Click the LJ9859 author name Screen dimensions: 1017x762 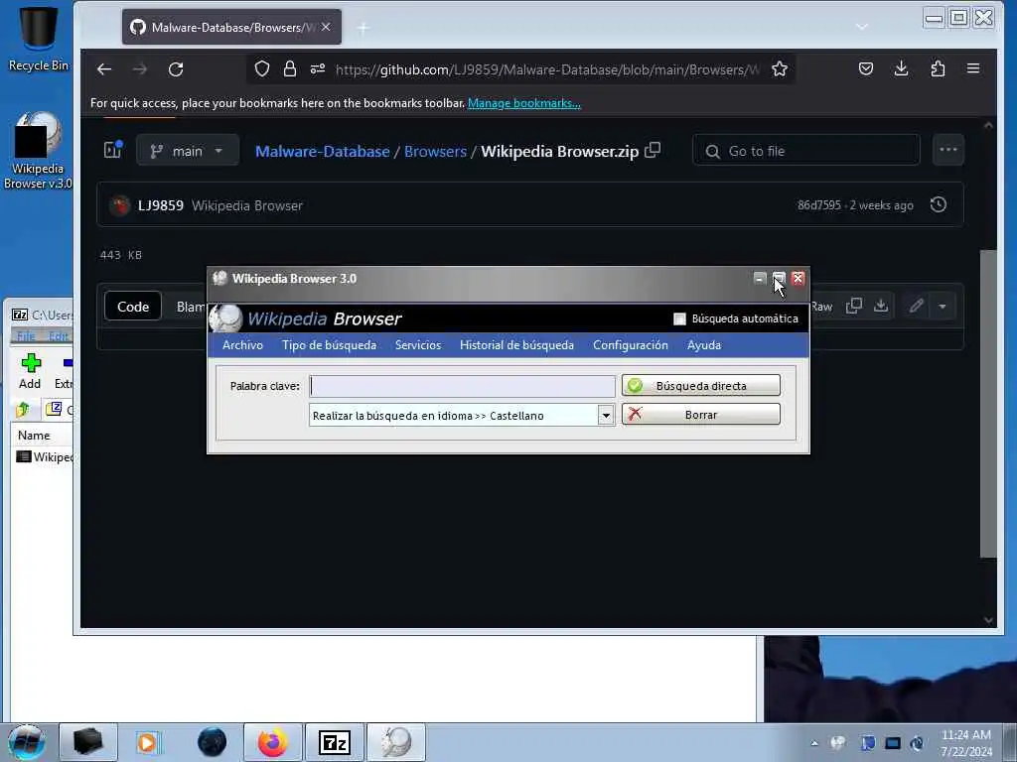tap(160, 205)
